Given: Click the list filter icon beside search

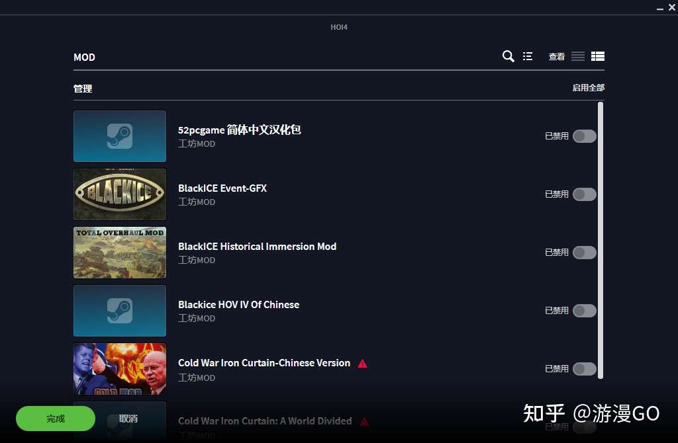Looking at the screenshot, I should click(x=528, y=56).
